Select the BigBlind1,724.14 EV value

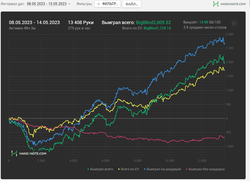click(x=157, y=28)
